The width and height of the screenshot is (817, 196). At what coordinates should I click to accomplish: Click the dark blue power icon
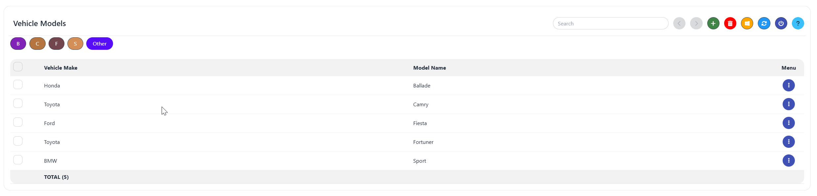pos(781,23)
